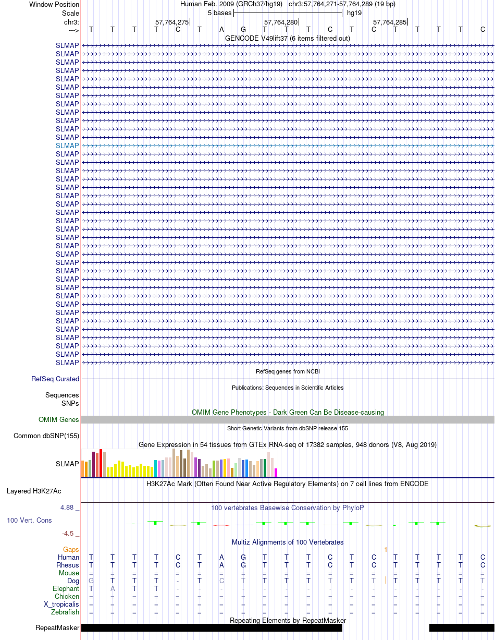Click 'Short Genetic Variants from dbSNP release 155'
This screenshot has width=495, height=640.
288,428
